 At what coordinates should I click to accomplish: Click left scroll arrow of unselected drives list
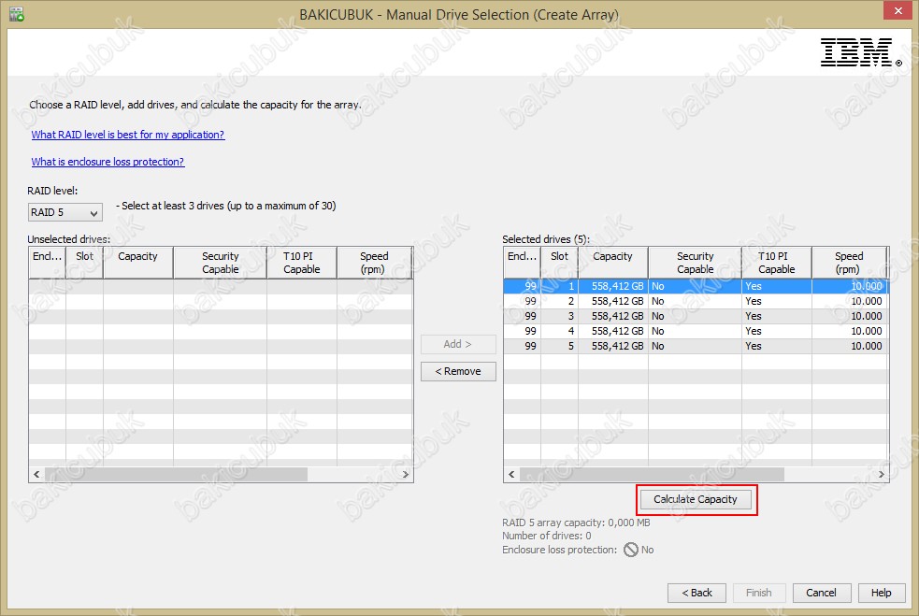click(36, 474)
